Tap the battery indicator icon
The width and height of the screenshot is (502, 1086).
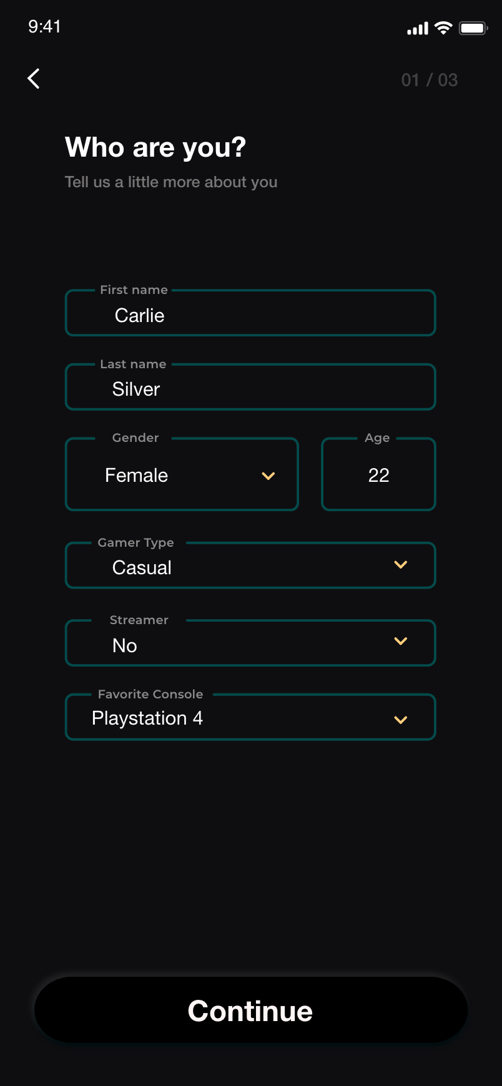[473, 28]
